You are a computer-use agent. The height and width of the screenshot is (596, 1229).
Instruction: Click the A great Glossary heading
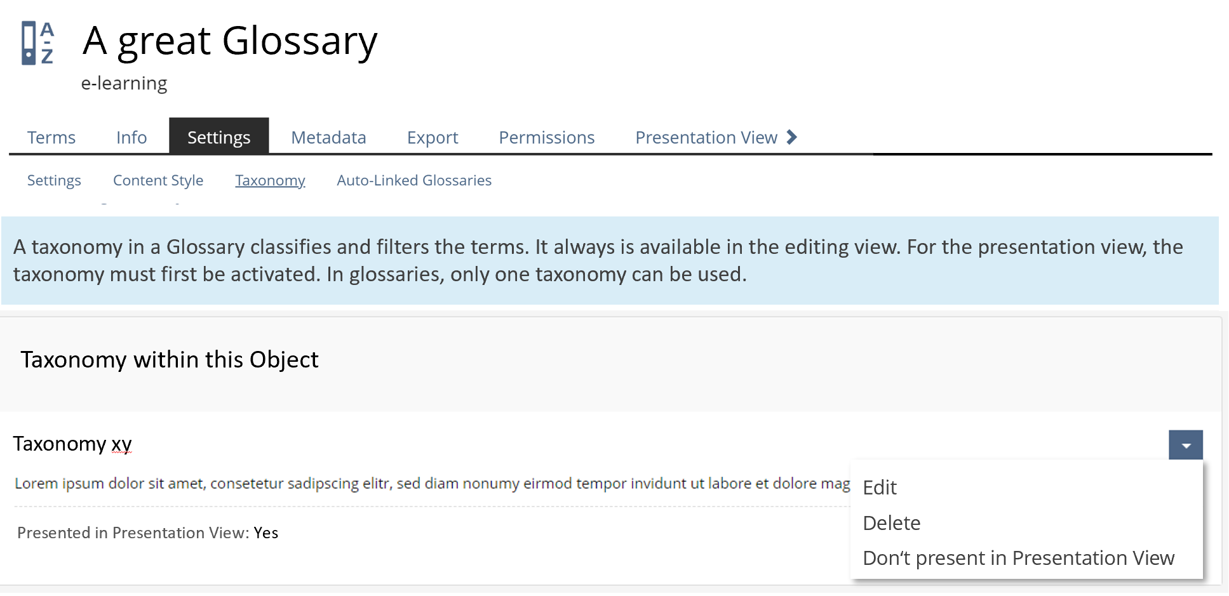point(230,41)
